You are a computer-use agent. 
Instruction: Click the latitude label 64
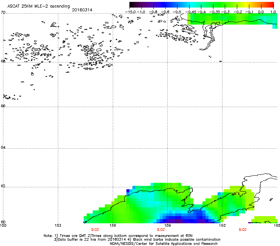(3, 147)
